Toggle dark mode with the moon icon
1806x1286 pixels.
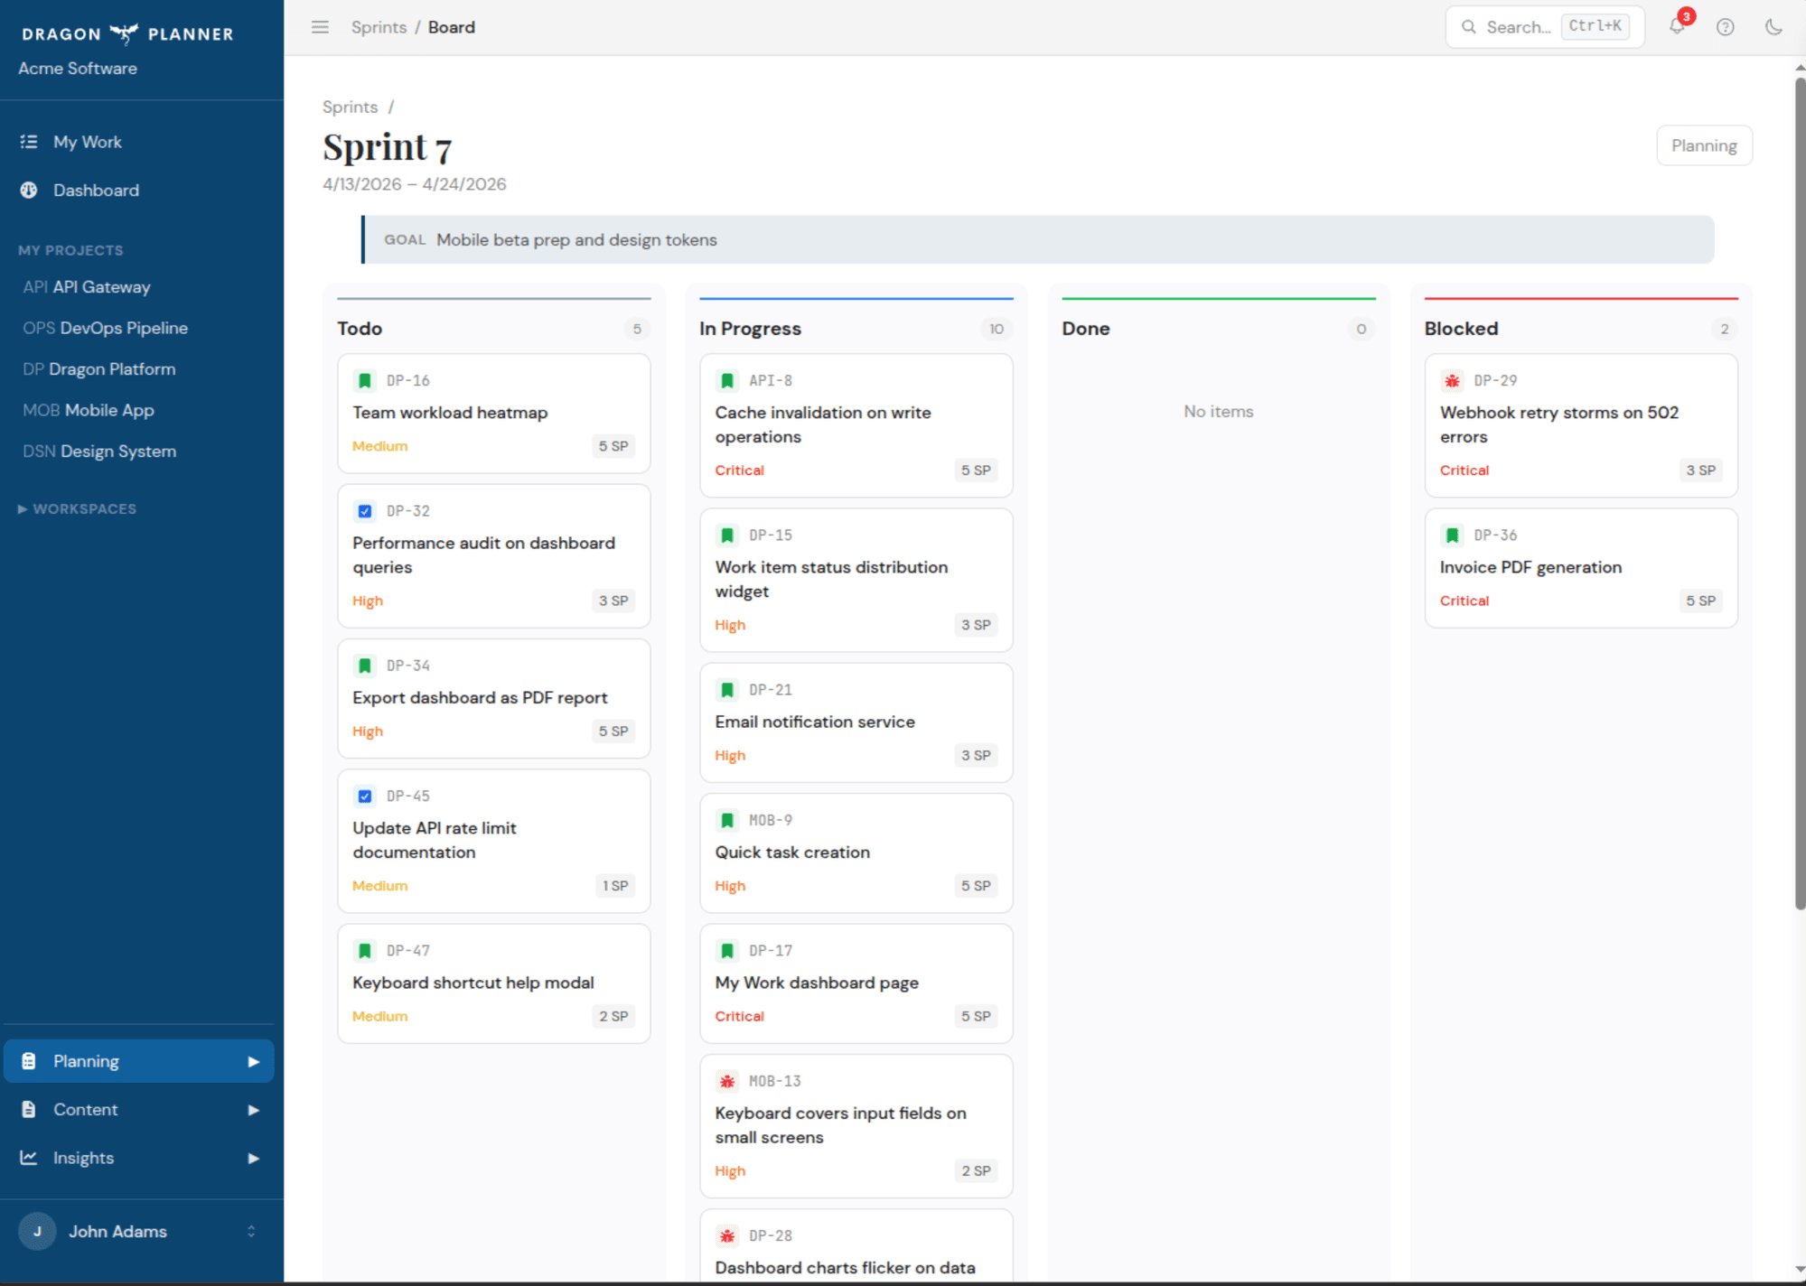point(1773,27)
